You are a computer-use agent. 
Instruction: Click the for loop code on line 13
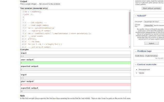[x=43, y=44]
